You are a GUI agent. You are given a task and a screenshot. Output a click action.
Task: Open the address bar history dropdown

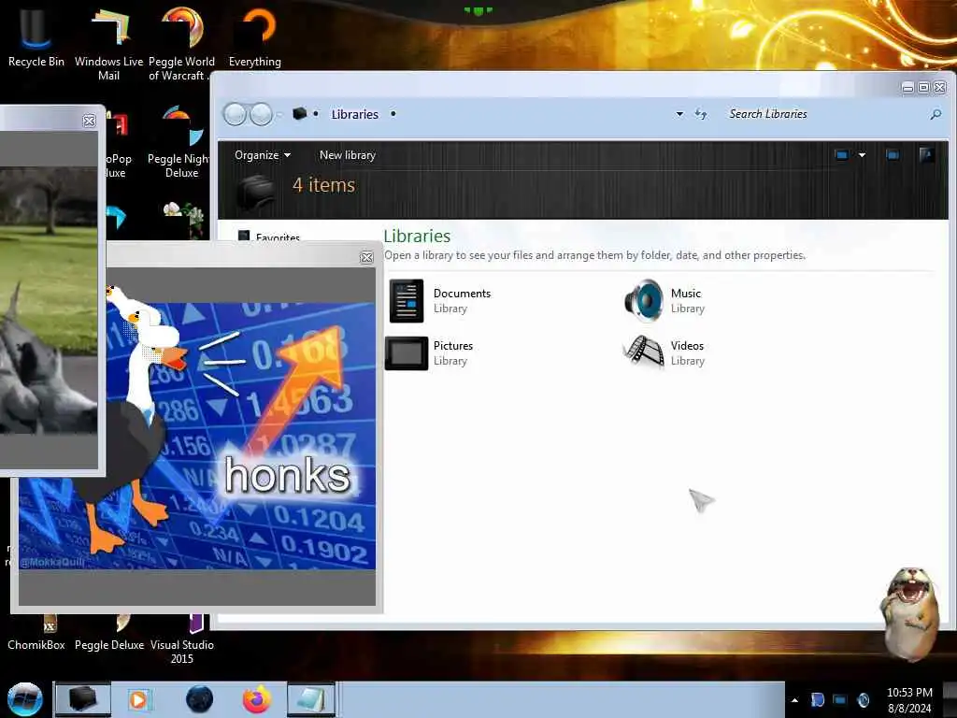pyautogui.click(x=679, y=114)
